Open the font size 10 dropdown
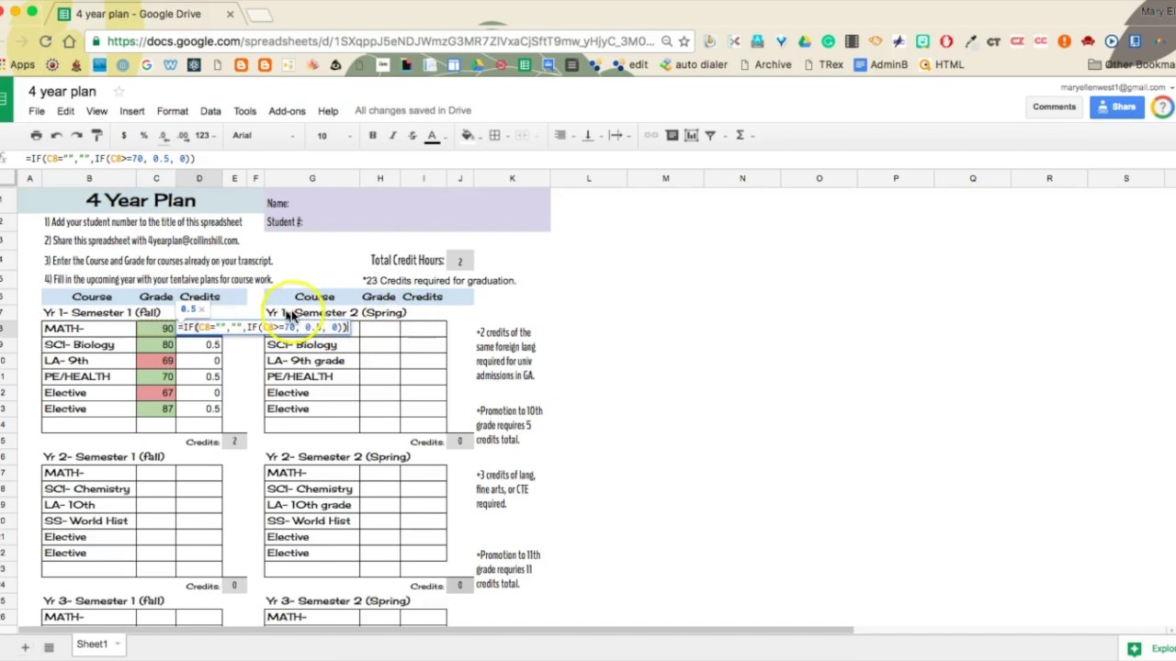This screenshot has height=661, width=1176. point(334,136)
